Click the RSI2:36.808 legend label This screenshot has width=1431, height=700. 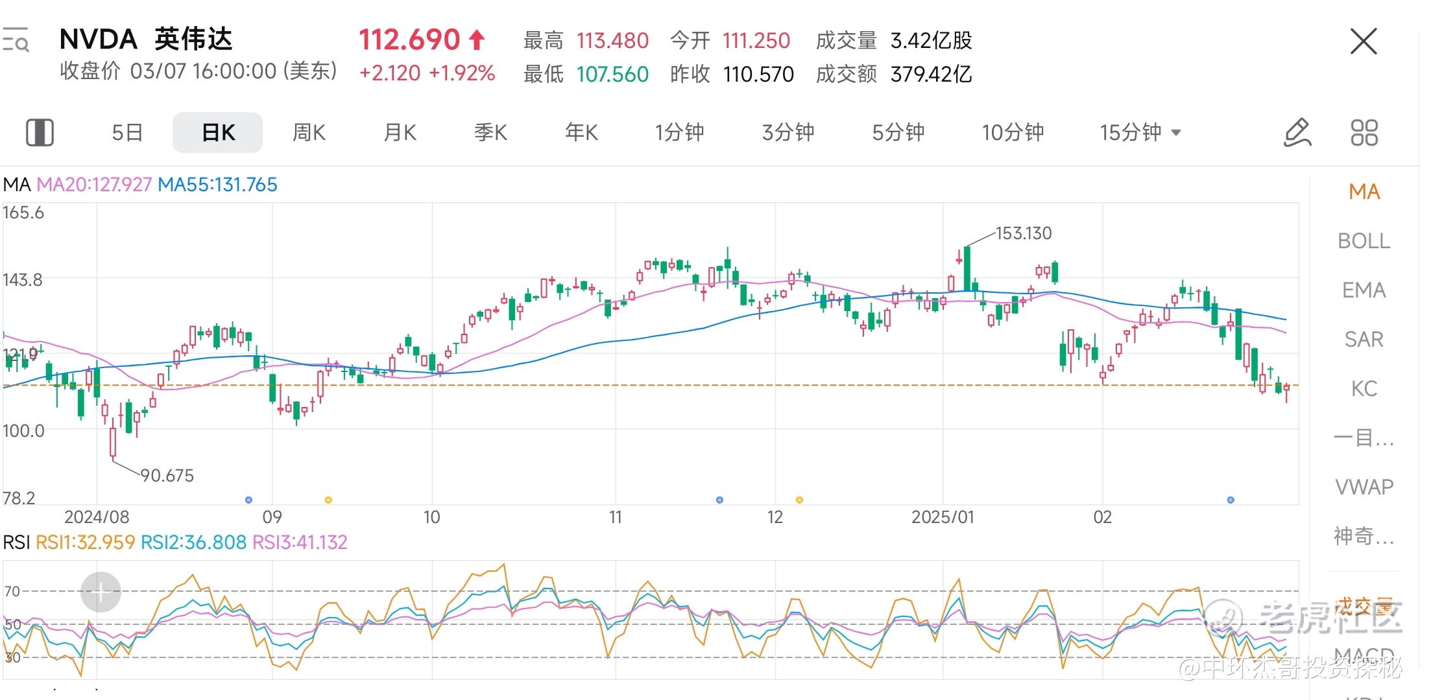click(x=193, y=542)
